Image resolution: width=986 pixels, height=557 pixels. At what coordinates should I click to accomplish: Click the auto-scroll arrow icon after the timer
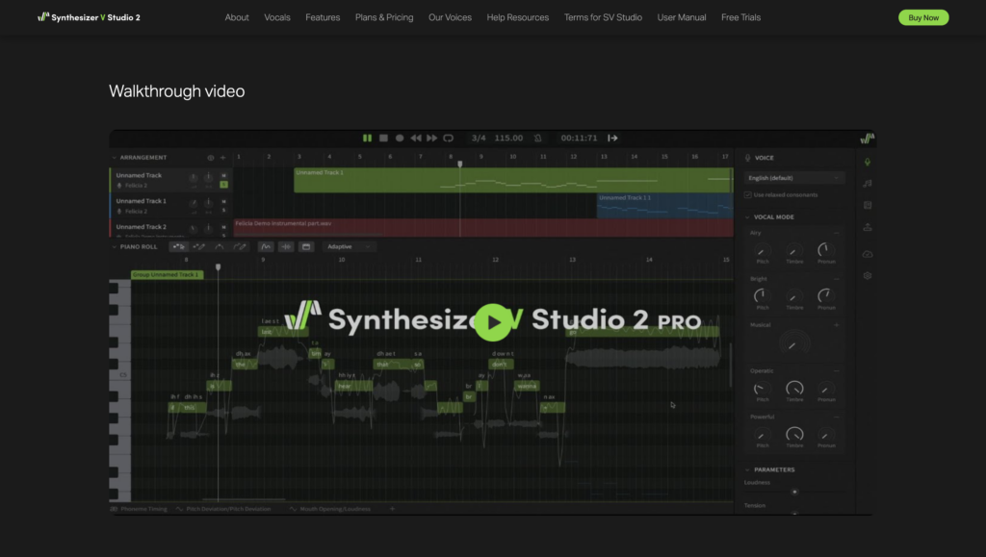[x=612, y=139]
